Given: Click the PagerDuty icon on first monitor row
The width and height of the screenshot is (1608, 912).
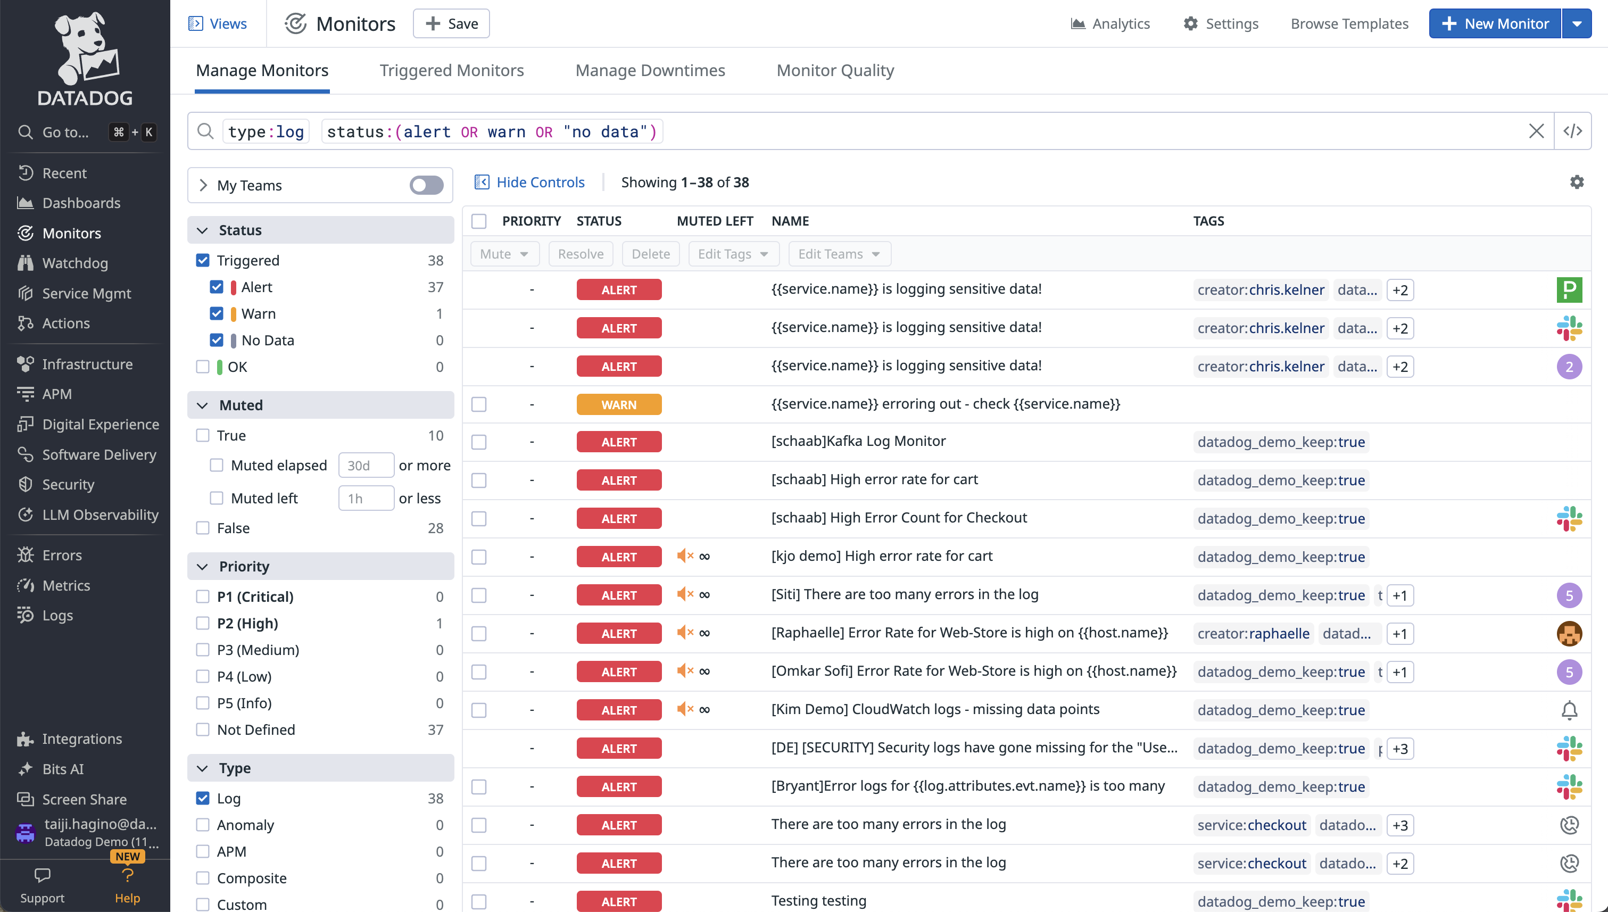Looking at the screenshot, I should tap(1569, 289).
